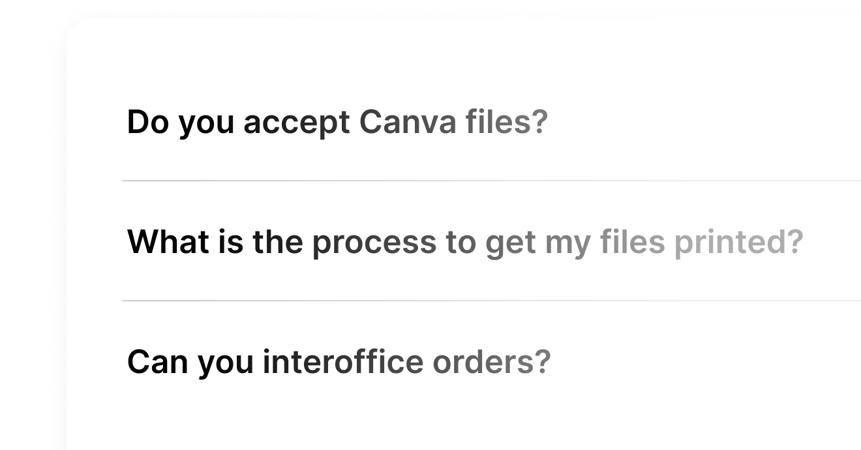Select the first FAQ row about Canva
This screenshot has height=450, width=861.
click(x=337, y=122)
